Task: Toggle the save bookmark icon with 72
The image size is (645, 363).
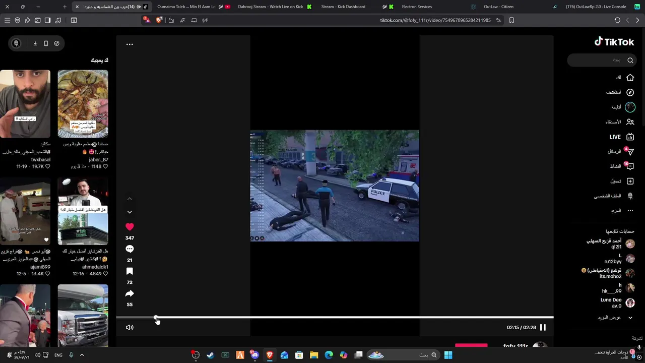Action: (130, 271)
